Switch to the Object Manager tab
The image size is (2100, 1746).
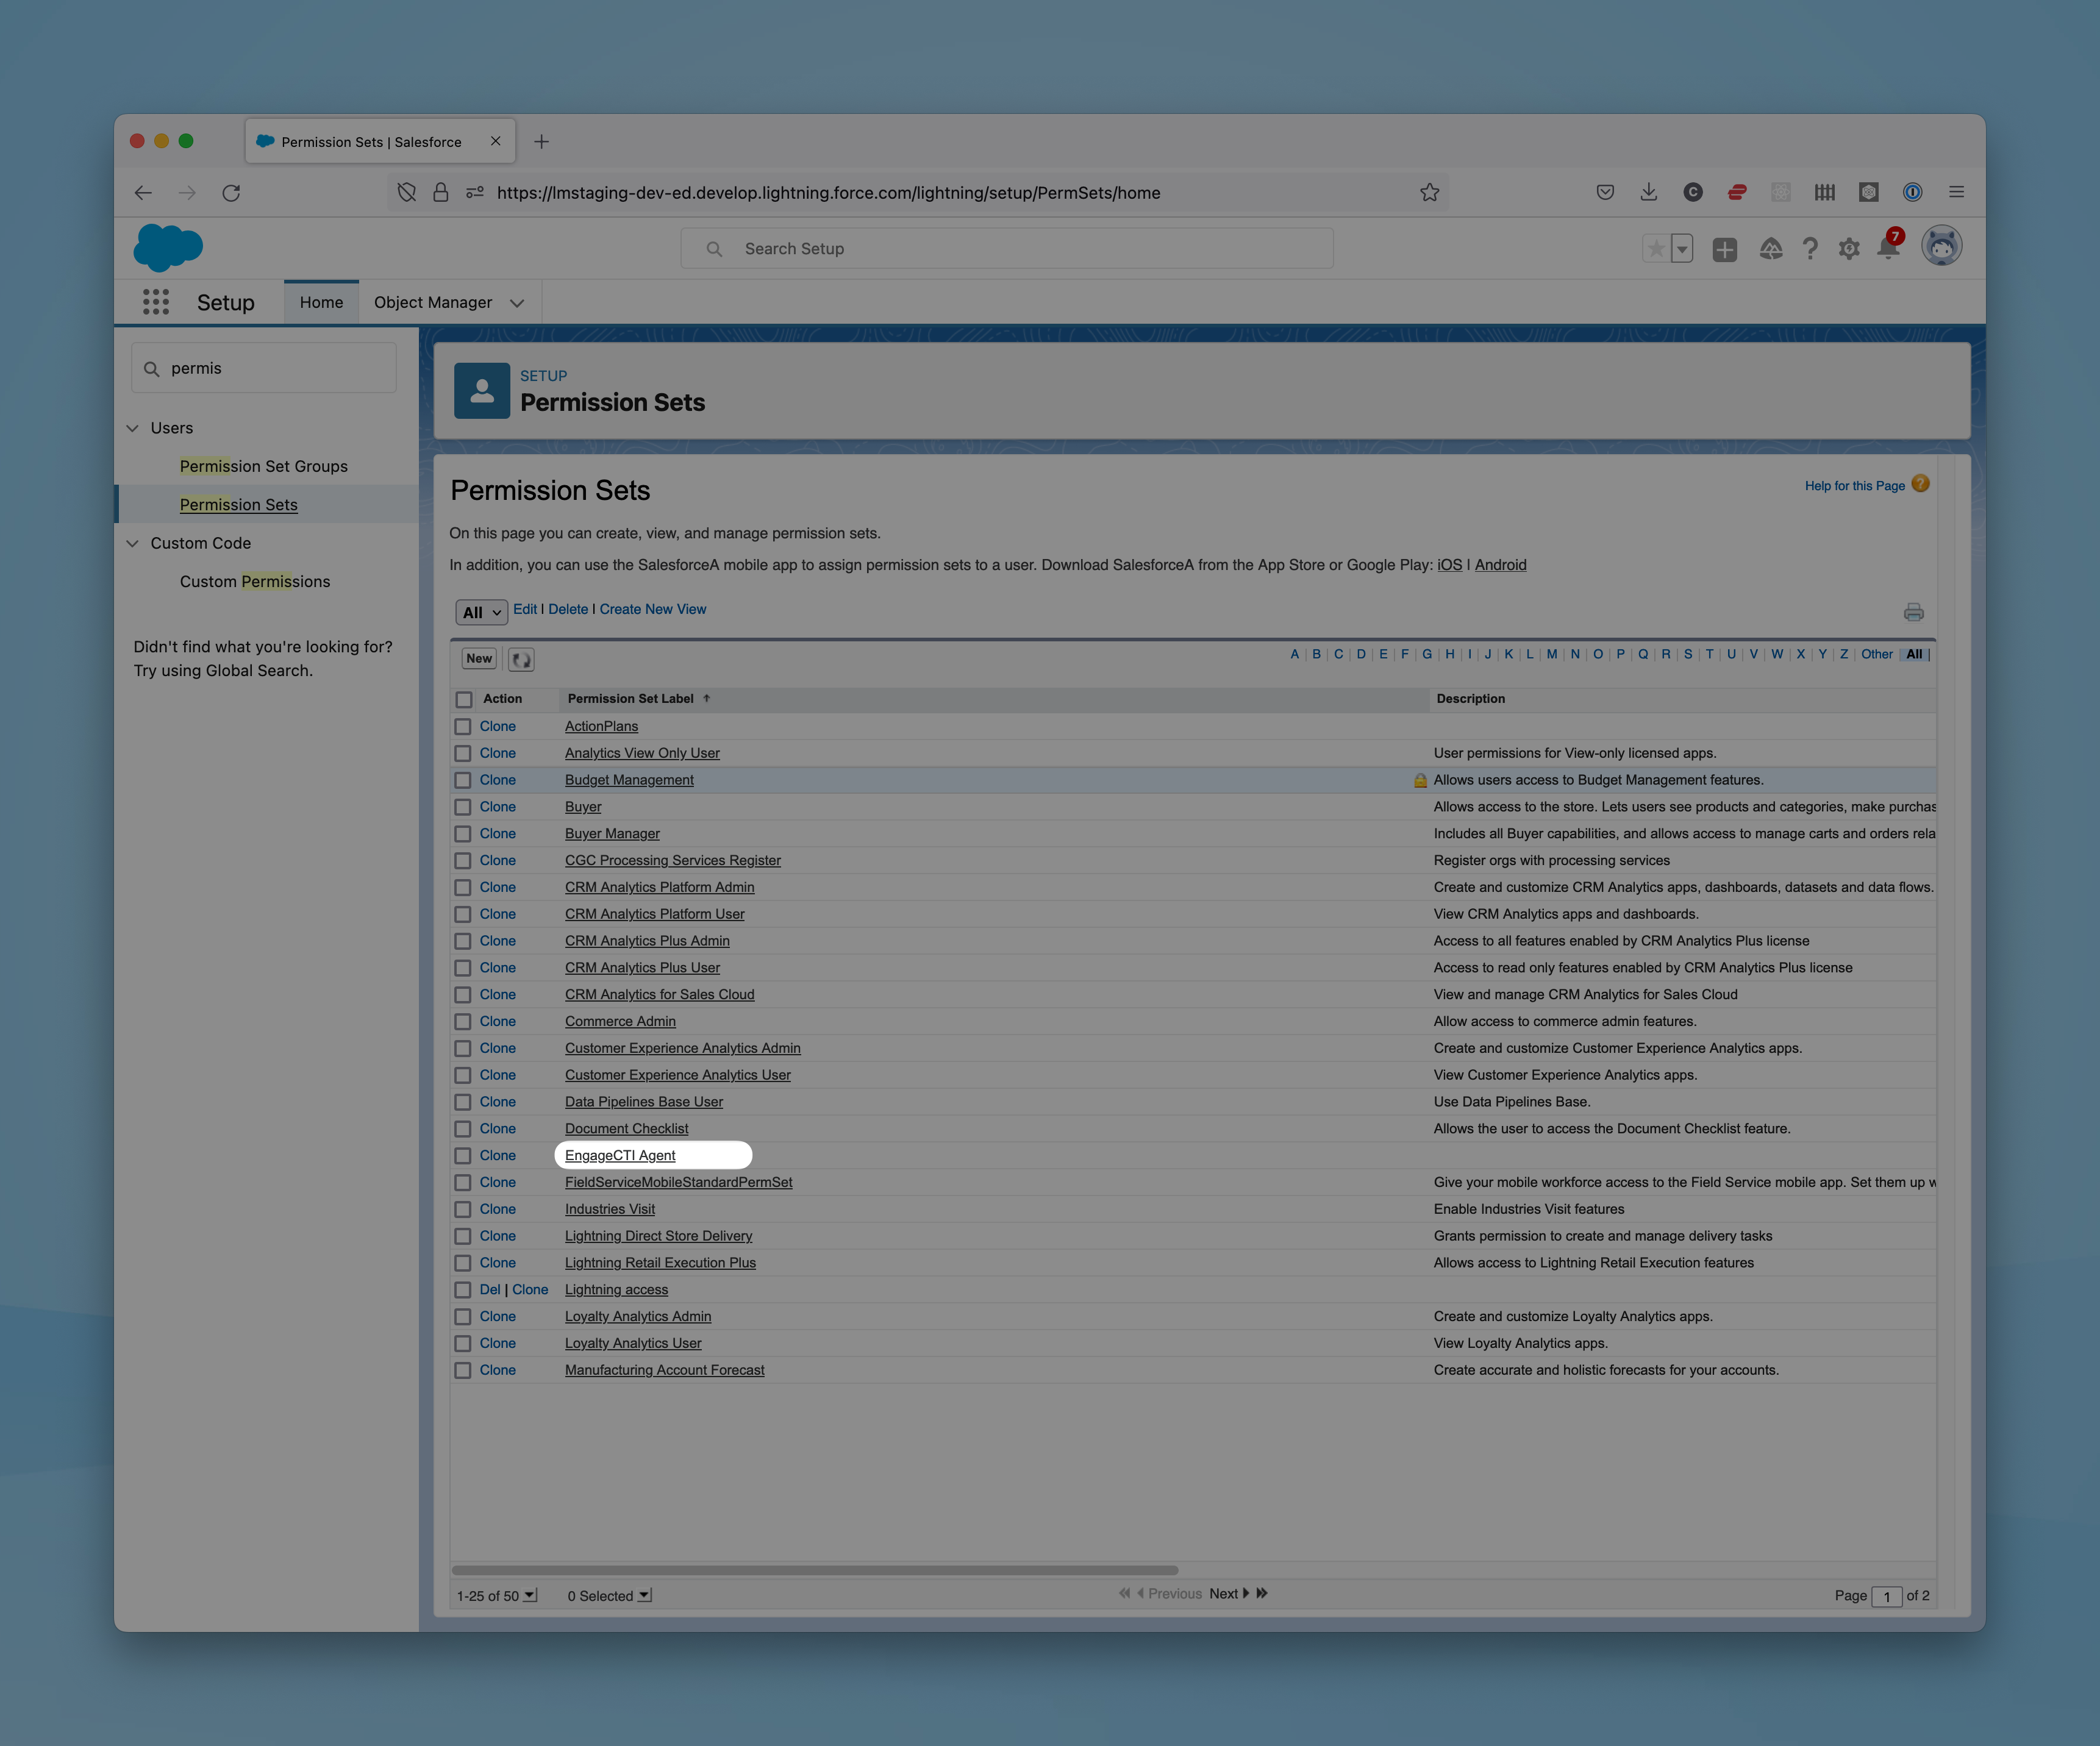click(x=432, y=302)
